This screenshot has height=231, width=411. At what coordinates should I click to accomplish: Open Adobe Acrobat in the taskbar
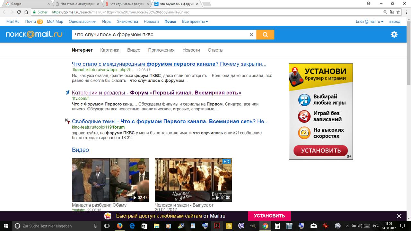point(217,226)
